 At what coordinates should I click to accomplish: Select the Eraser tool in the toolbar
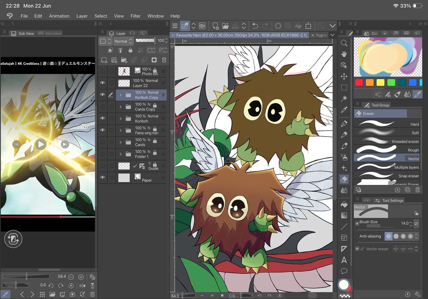344,179
